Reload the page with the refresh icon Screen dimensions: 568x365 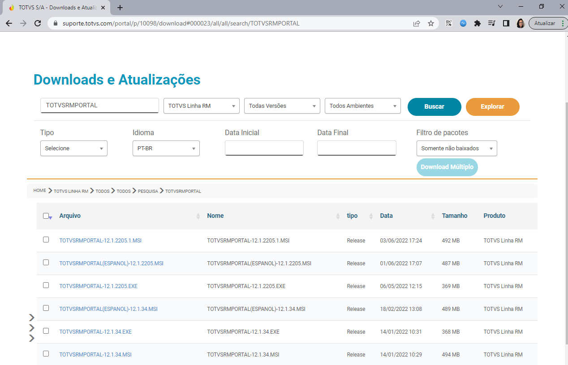coord(38,23)
